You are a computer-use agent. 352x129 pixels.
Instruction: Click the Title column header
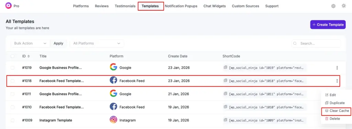click(43, 56)
